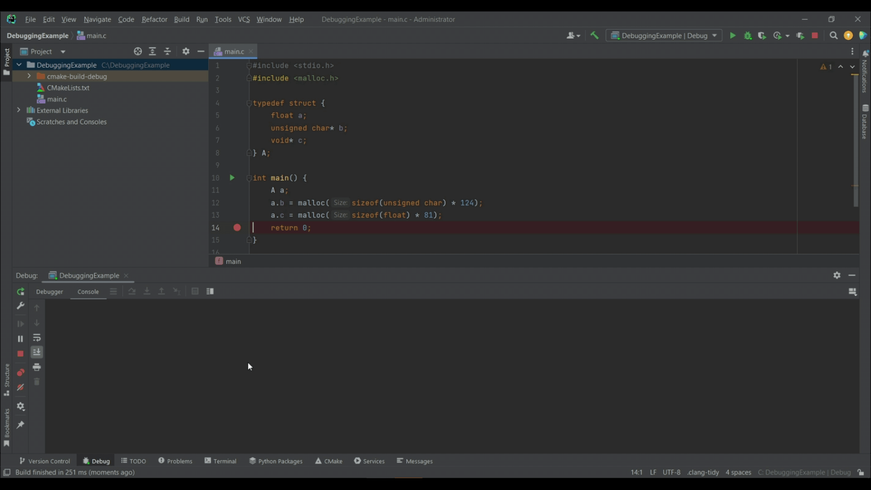The image size is (871, 490).
Task: Open Search Everywhere with the magnifier icon
Action: (833, 35)
